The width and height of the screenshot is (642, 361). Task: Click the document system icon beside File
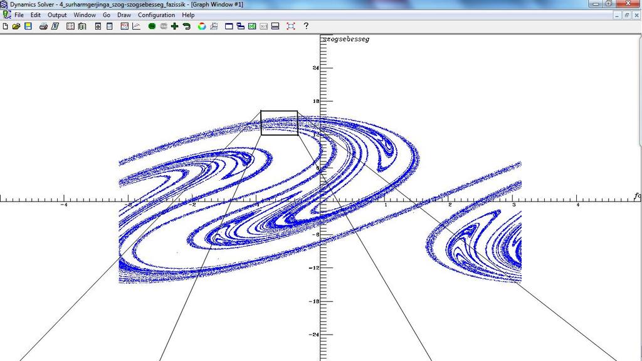tap(6, 15)
